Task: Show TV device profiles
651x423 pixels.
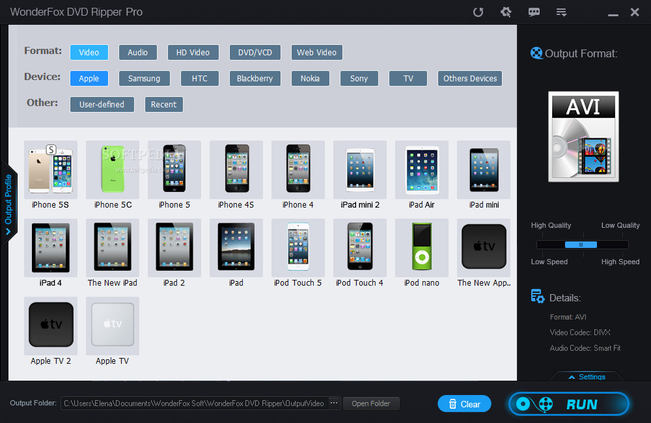Action: coord(408,79)
